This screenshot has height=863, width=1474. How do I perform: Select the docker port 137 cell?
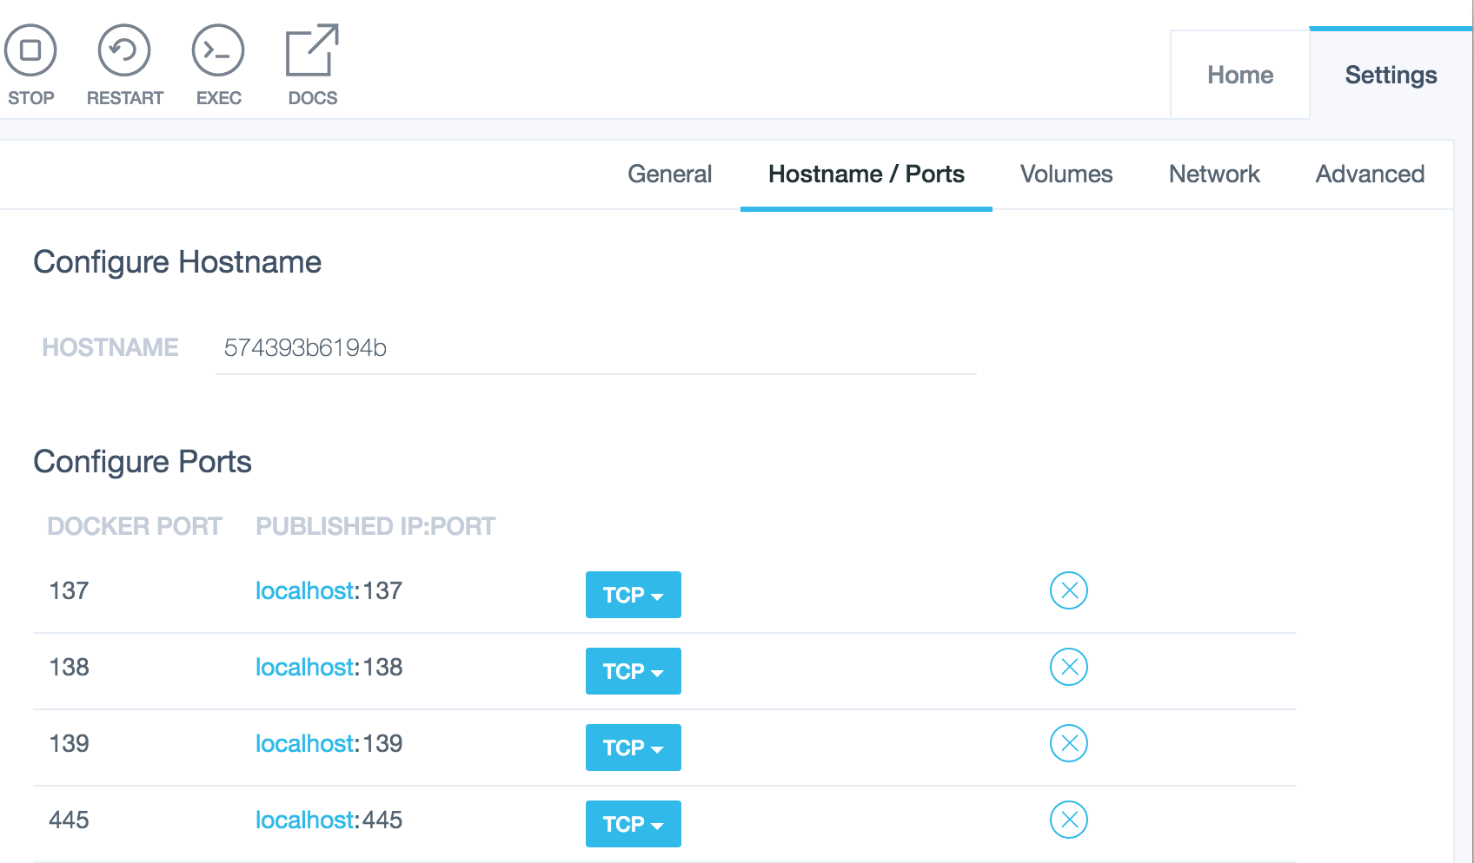(70, 591)
